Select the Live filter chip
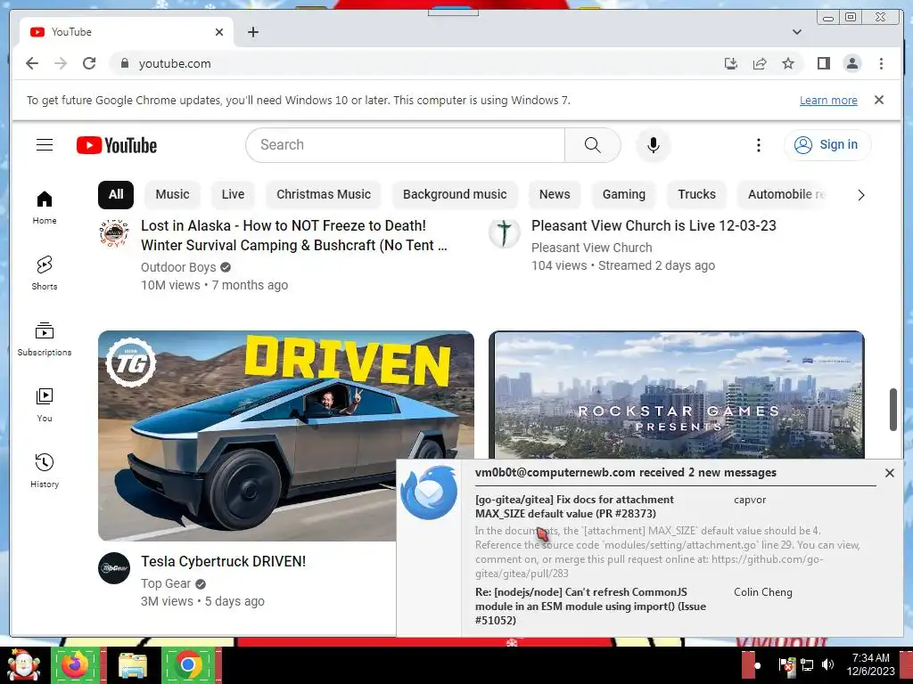 coord(233,194)
